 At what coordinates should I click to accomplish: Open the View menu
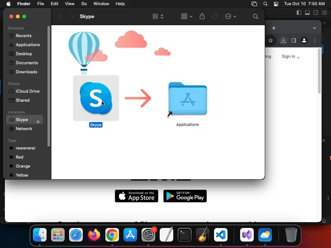click(70, 4)
